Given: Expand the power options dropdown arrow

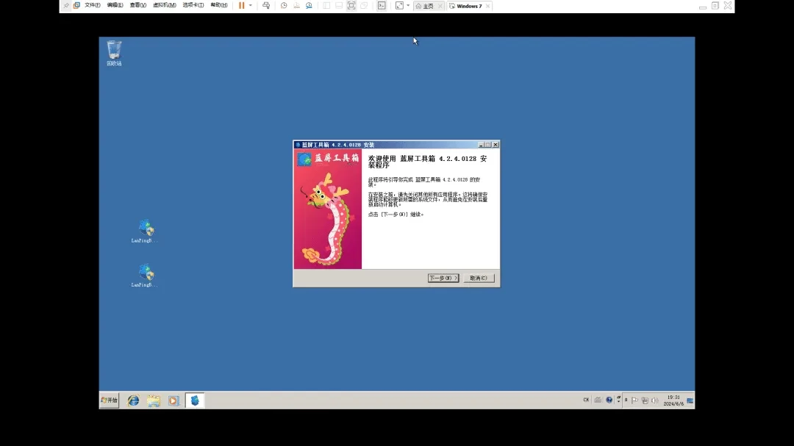Looking at the screenshot, I should (x=250, y=5).
